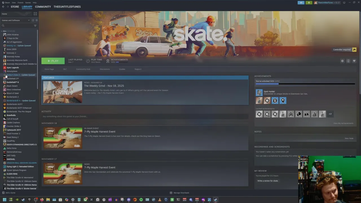The height and width of the screenshot is (203, 361).
Task: Open the Guides link
Action: 122,69
